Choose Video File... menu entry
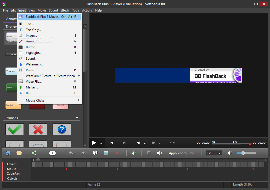The image size is (270, 190). coord(50,81)
